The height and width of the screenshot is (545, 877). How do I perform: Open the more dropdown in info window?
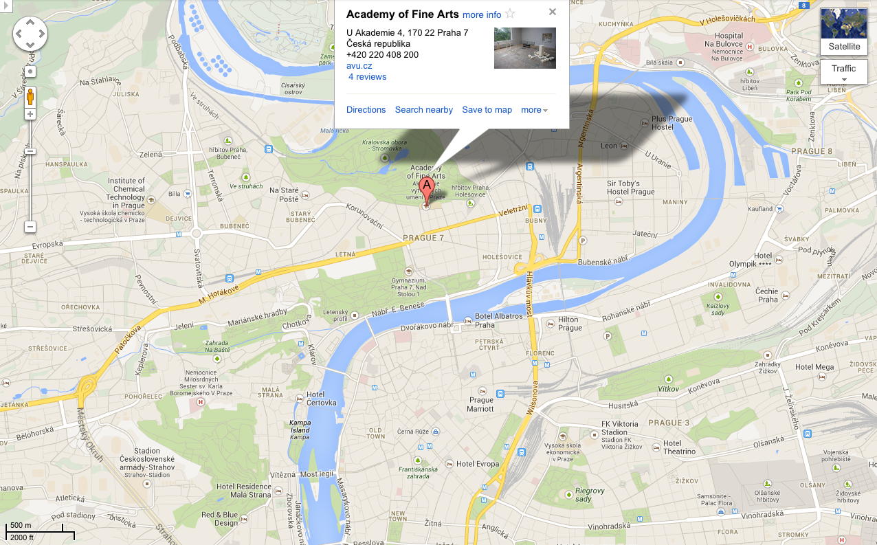(x=534, y=110)
